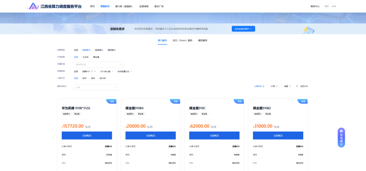The width and height of the screenshot is (366, 171).
Task: Open the 服务供应方 provider dropdown
Action: (x=96, y=87)
